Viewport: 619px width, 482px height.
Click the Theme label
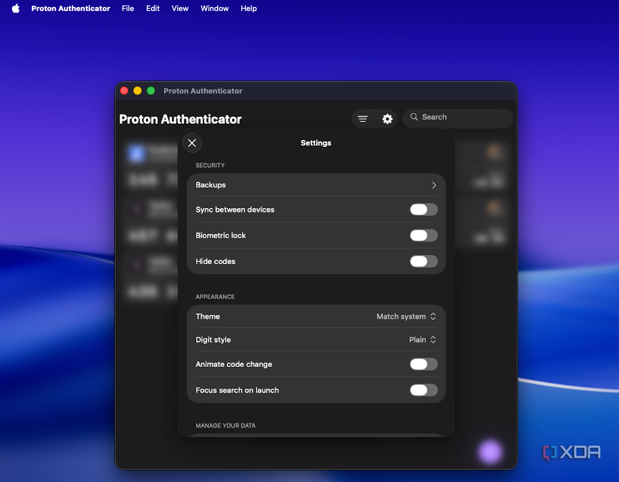pyautogui.click(x=208, y=316)
